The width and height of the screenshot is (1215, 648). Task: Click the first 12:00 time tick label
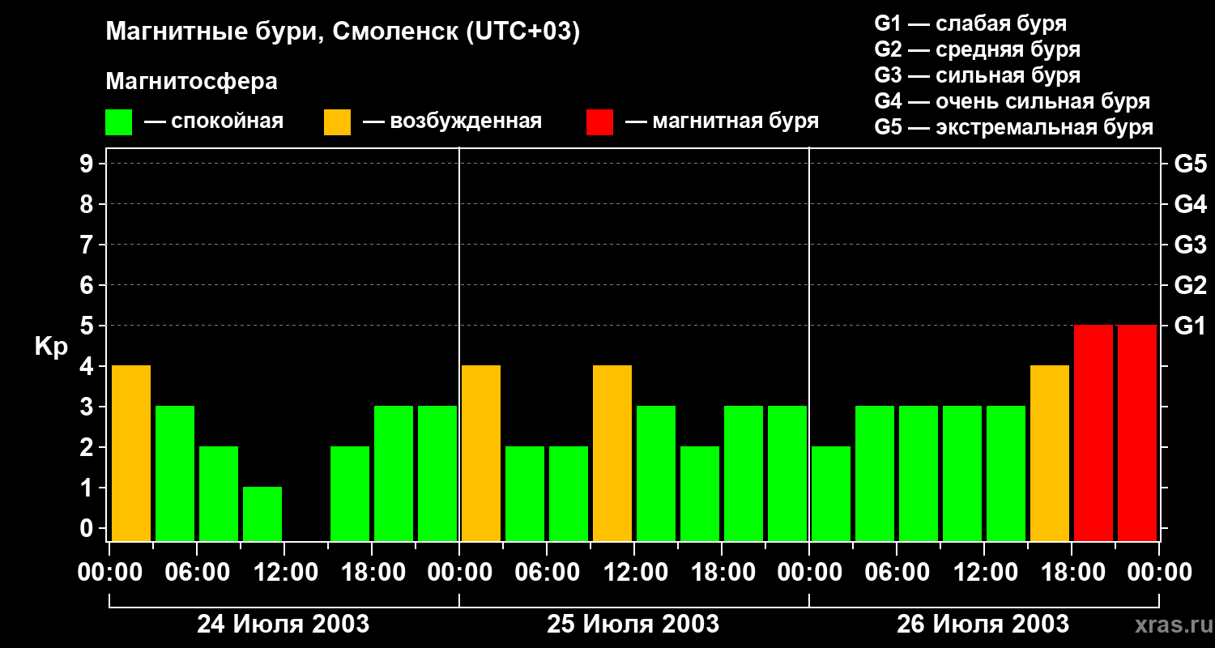pos(283,573)
